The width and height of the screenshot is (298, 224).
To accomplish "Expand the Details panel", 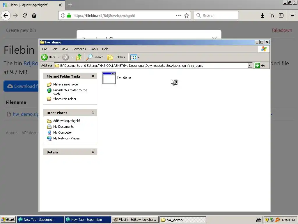I will [x=93, y=152].
